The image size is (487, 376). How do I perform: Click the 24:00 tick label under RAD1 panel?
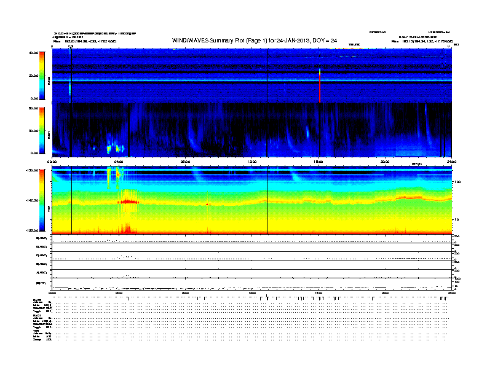[451, 162]
